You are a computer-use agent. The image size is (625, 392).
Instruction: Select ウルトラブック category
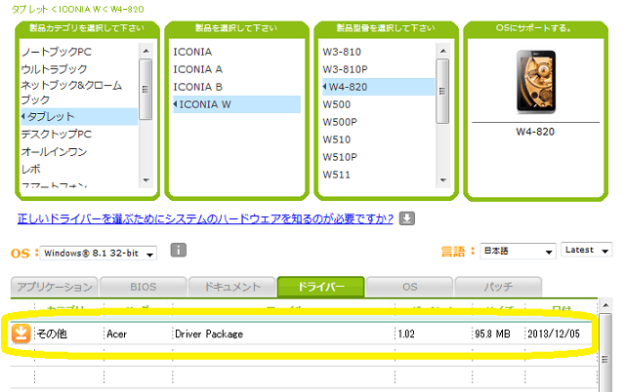pyautogui.click(x=55, y=69)
